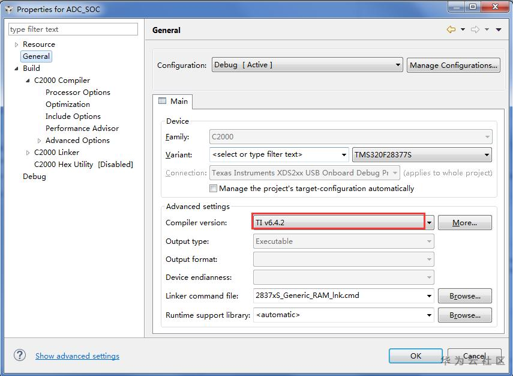This screenshot has width=513, height=376.
Task: Click the Manage Configurations button
Action: (x=454, y=65)
